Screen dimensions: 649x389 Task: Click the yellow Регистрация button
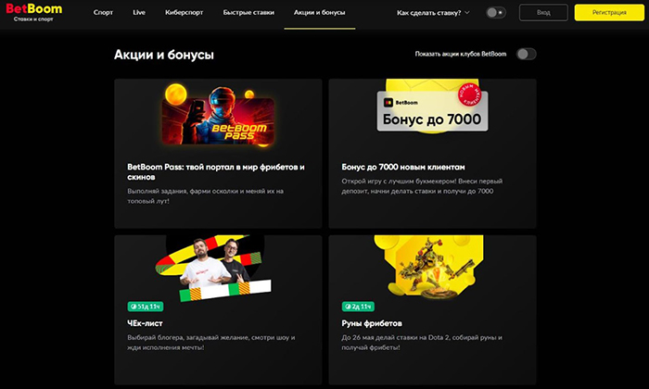(609, 13)
